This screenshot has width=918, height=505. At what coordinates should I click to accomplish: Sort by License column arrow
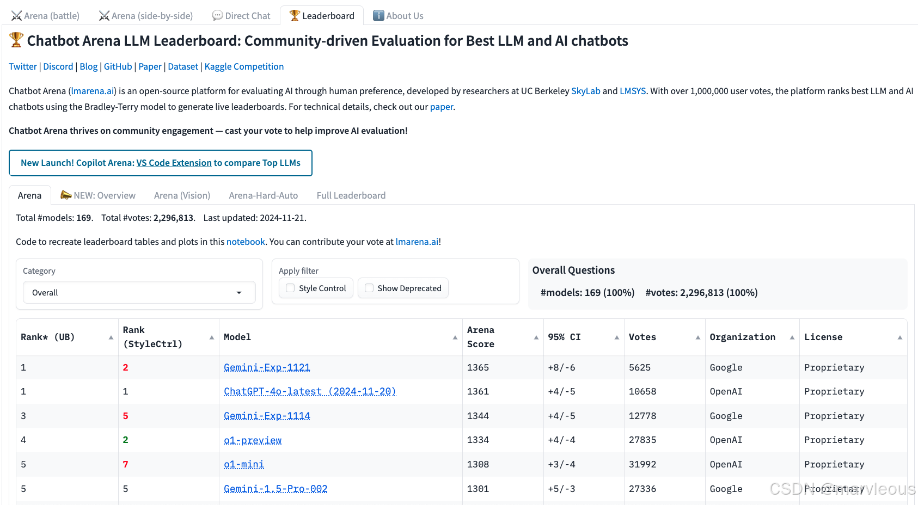(900, 337)
